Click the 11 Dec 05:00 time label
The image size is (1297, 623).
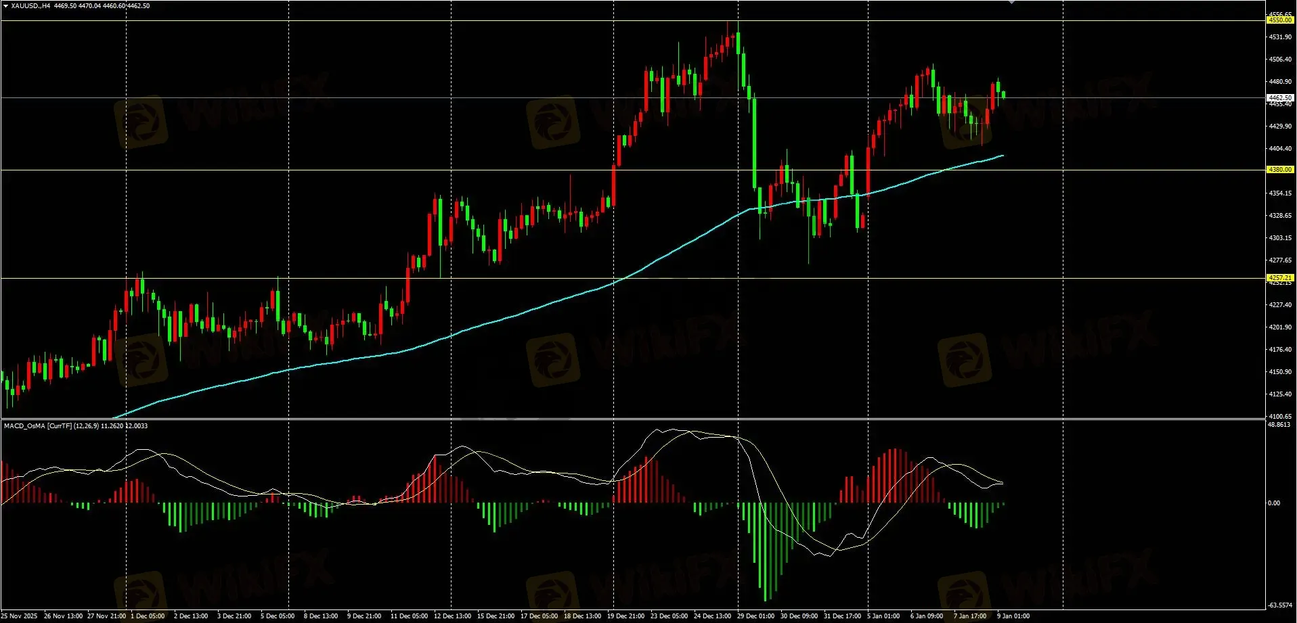410,616
